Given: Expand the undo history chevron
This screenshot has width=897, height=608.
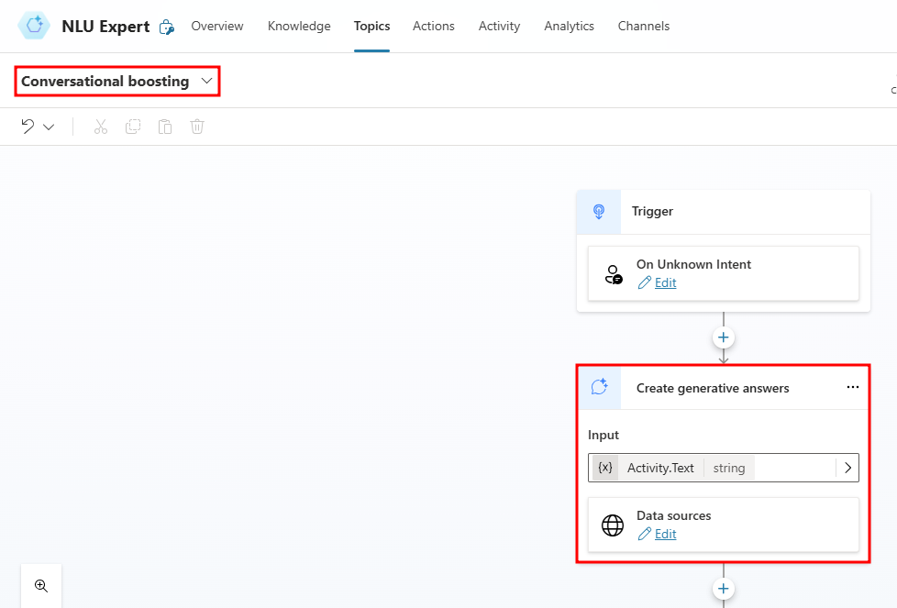Looking at the screenshot, I should click(48, 126).
